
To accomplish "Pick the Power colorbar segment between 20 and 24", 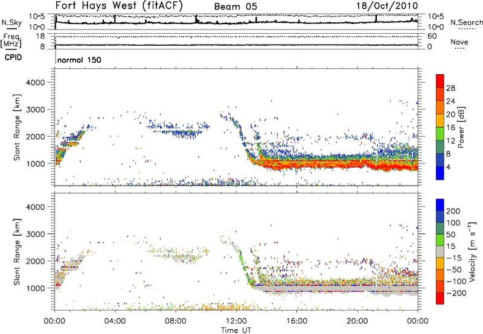I will (440, 107).
